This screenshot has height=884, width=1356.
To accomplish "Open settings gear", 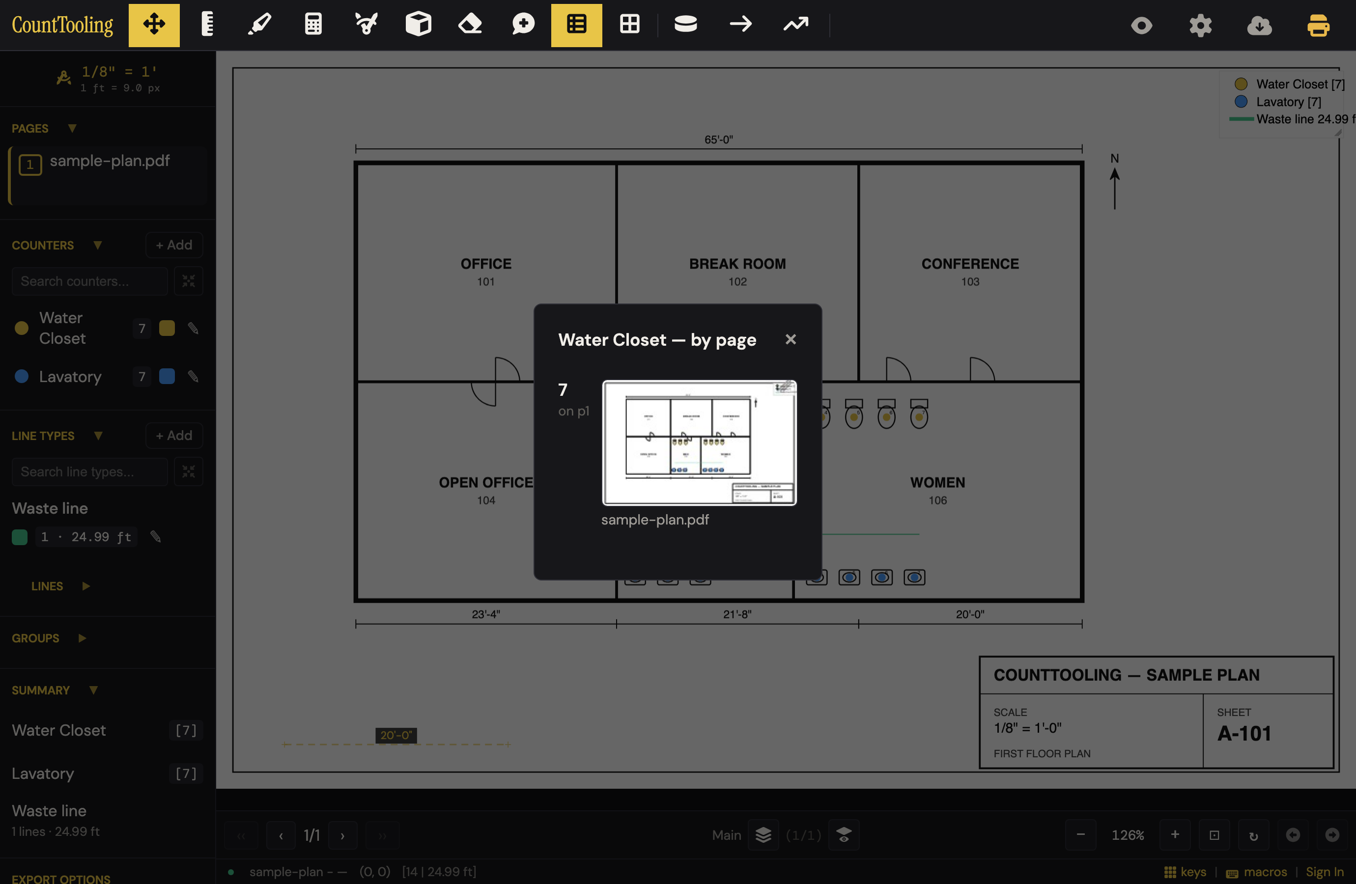I will point(1200,26).
